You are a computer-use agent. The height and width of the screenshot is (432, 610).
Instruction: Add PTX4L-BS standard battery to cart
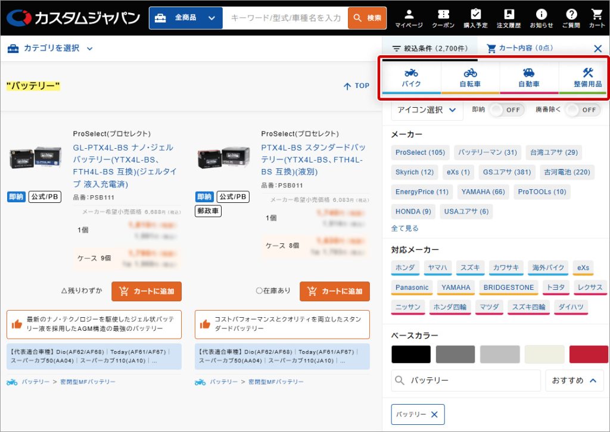click(335, 292)
